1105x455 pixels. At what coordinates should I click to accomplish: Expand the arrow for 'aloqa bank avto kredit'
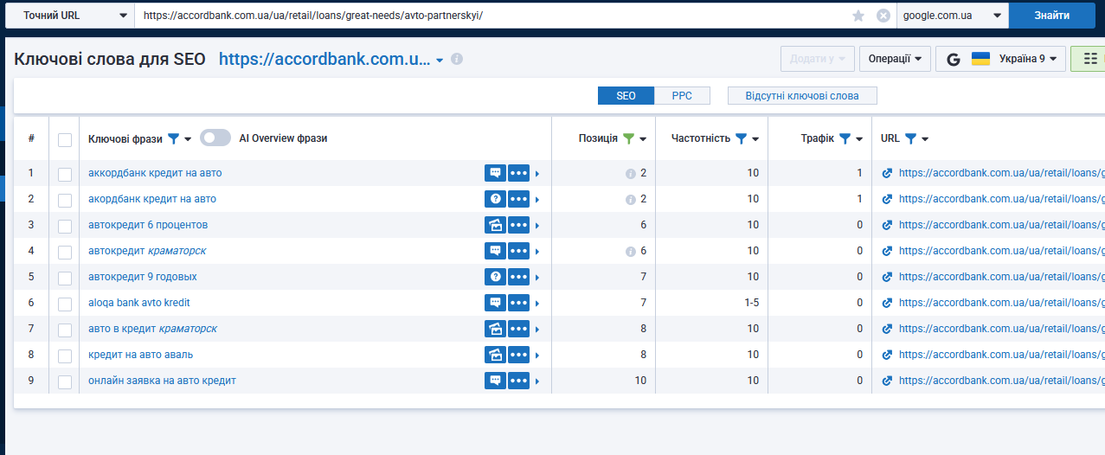coord(537,304)
